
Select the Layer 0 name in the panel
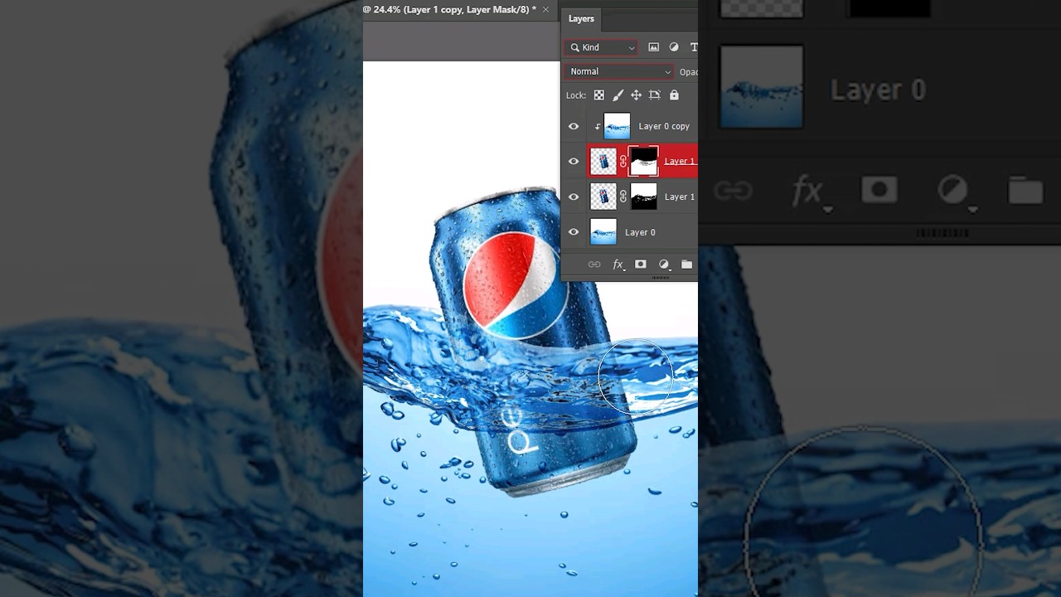click(x=640, y=232)
